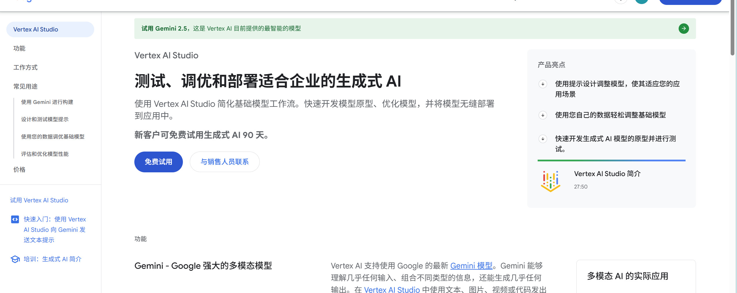
Task: Click the code icon beside the quickstart link
Action: click(15, 219)
